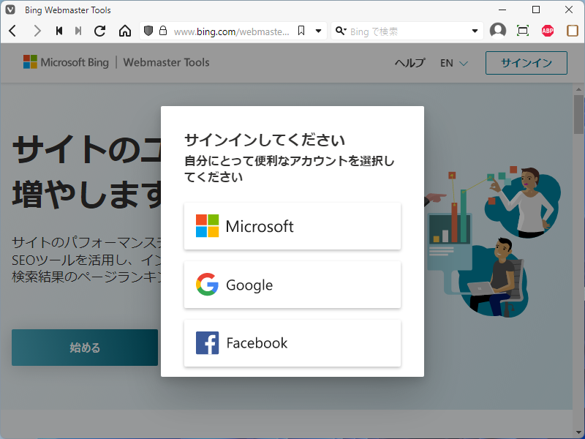585x439 pixels.
Task: Click the 始める start button
Action: (85, 348)
